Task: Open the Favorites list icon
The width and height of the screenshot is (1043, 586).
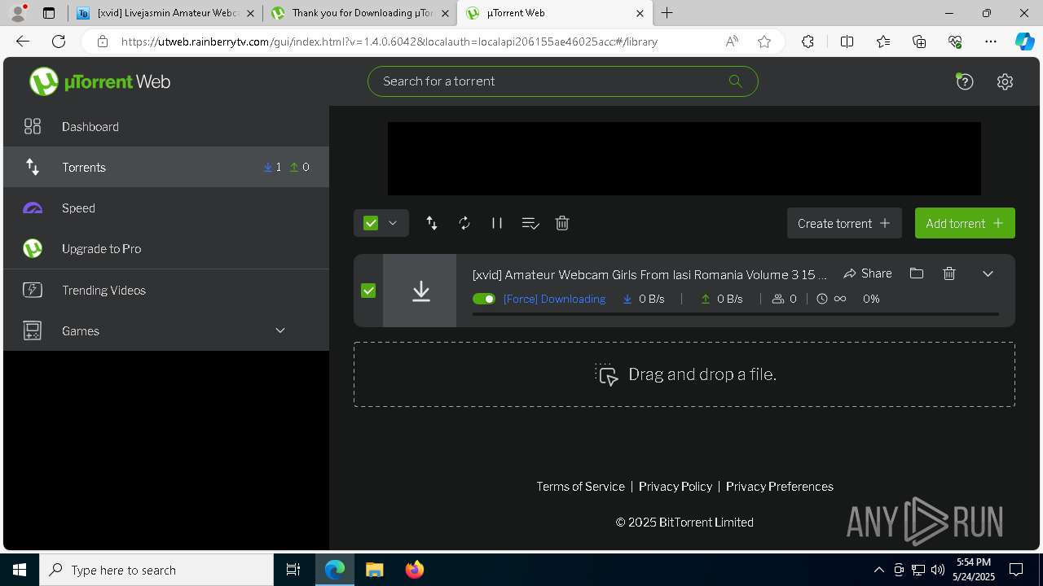Action: tap(883, 42)
